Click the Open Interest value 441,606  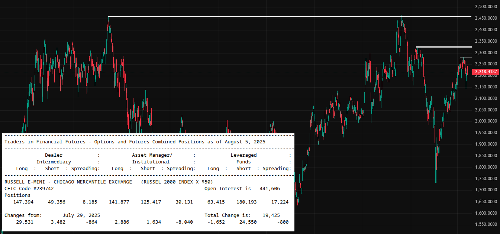(270, 188)
